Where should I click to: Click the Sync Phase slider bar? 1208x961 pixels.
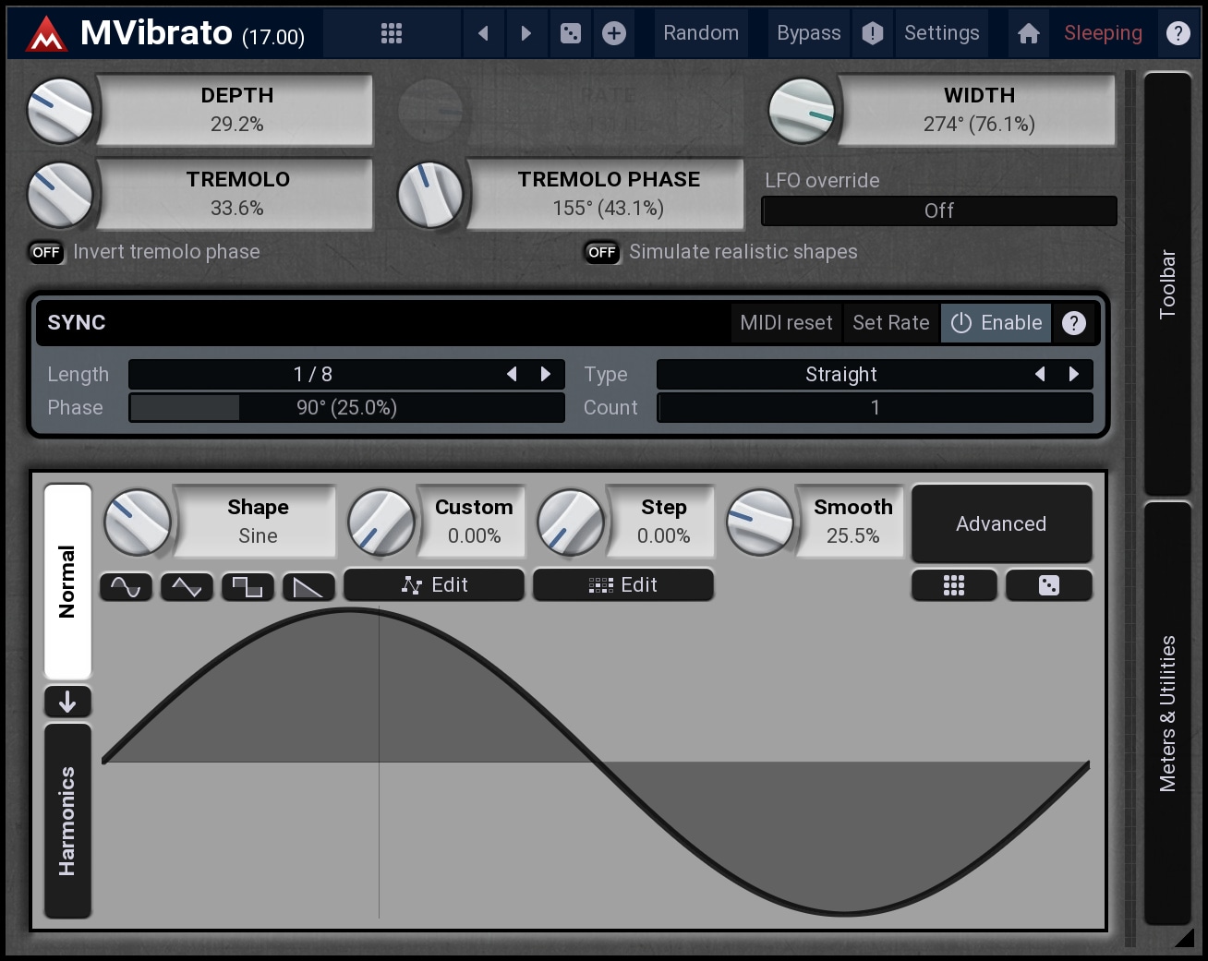(x=346, y=408)
